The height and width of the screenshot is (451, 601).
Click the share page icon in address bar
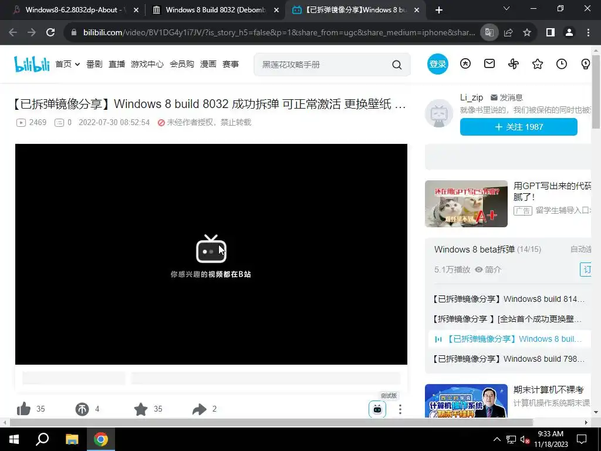pos(508,33)
